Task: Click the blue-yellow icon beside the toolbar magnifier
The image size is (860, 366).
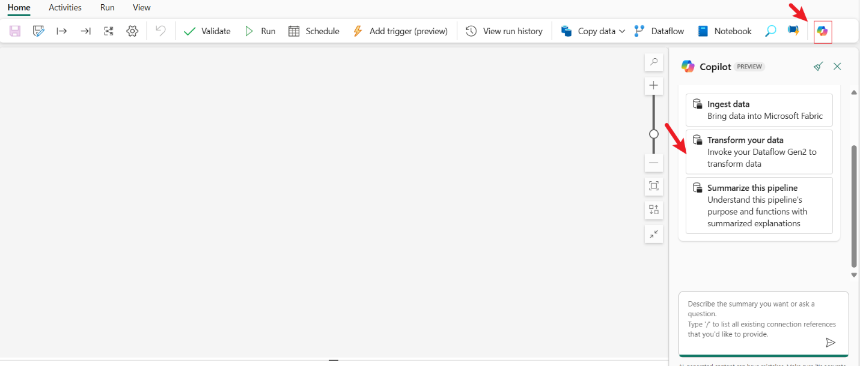Action: click(793, 31)
